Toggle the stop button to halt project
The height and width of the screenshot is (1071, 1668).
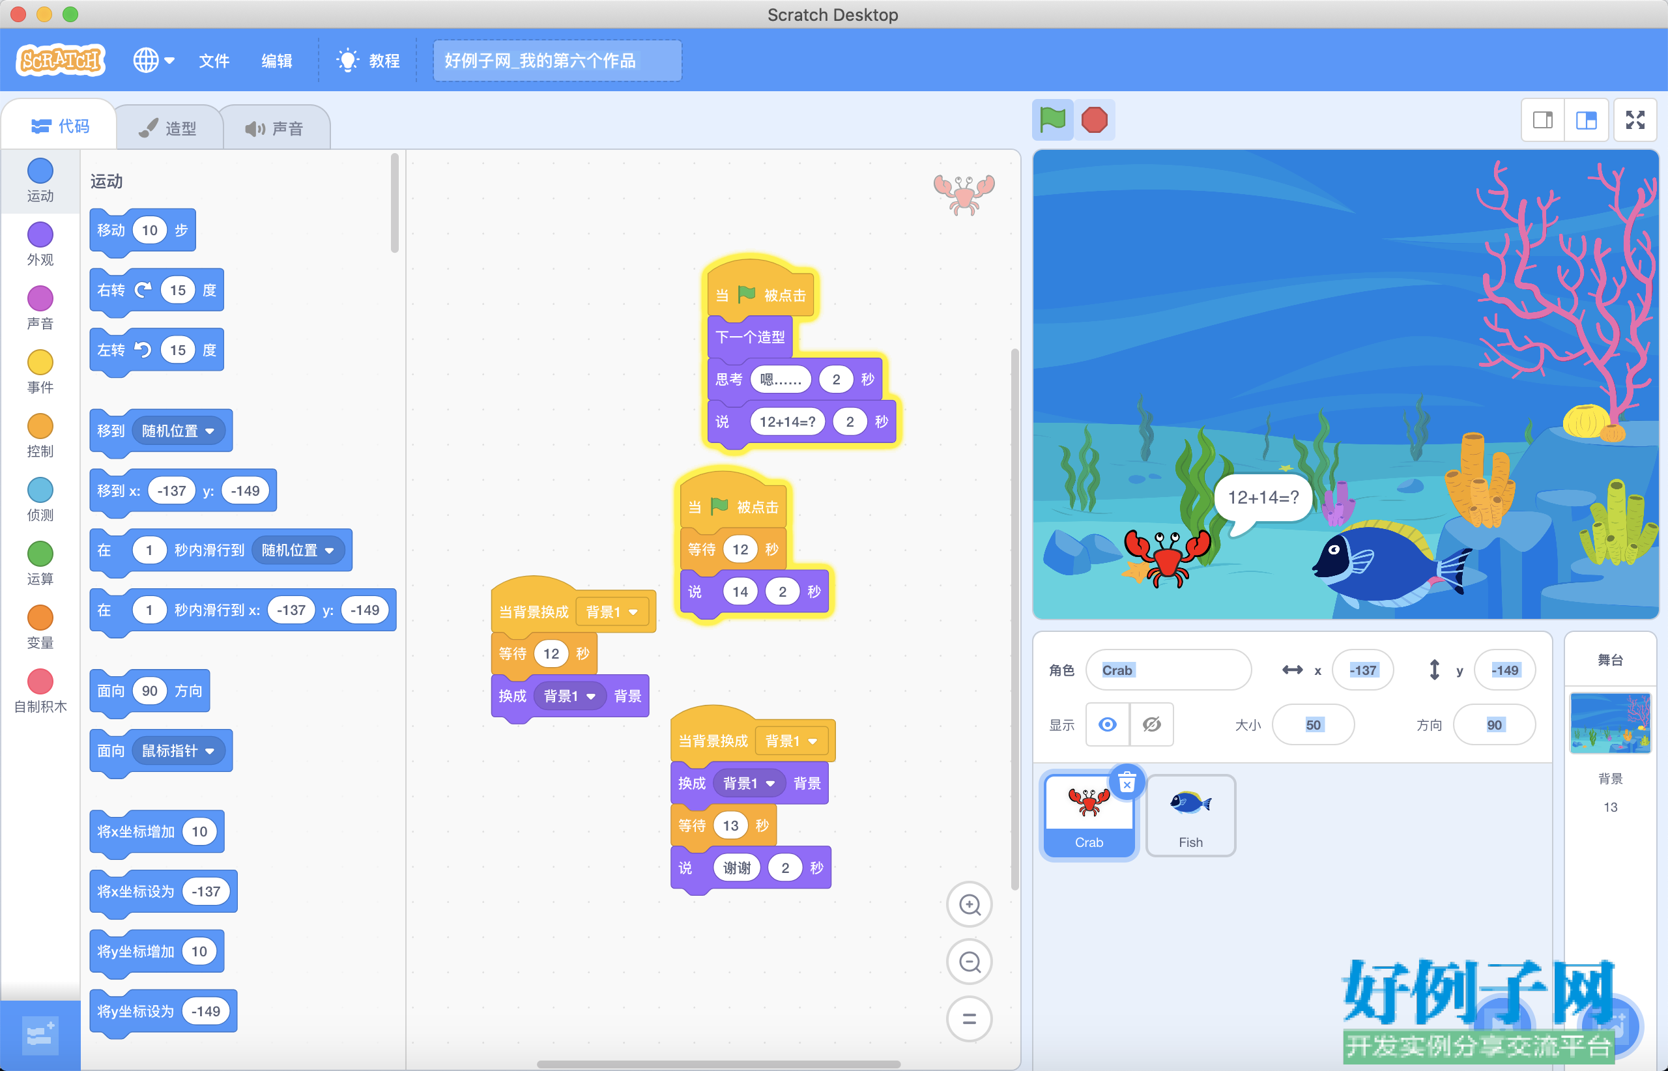tap(1095, 121)
